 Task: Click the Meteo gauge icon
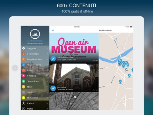coord(24,109)
